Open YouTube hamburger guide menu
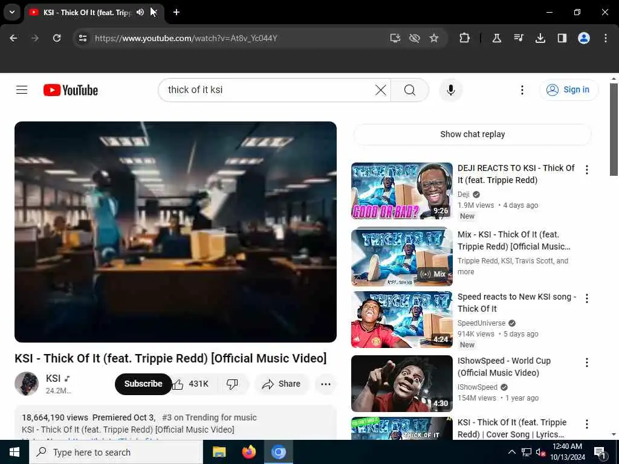This screenshot has height=464, width=619. [22, 90]
